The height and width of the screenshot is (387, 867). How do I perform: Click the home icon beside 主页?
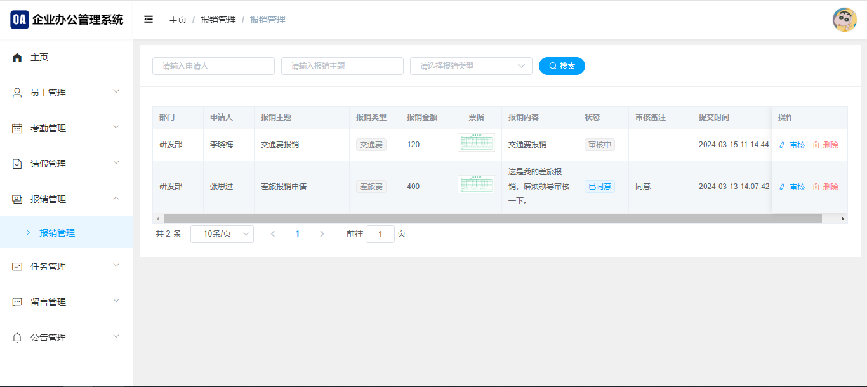pyautogui.click(x=17, y=58)
